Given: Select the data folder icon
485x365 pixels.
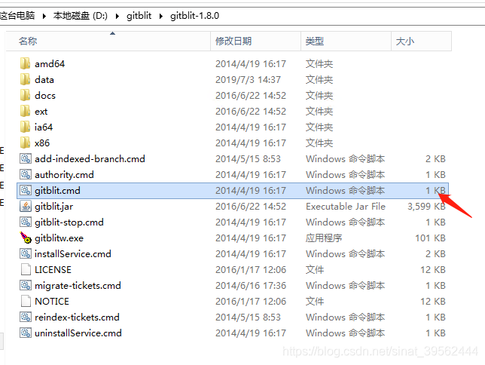Looking at the screenshot, I should point(25,79).
